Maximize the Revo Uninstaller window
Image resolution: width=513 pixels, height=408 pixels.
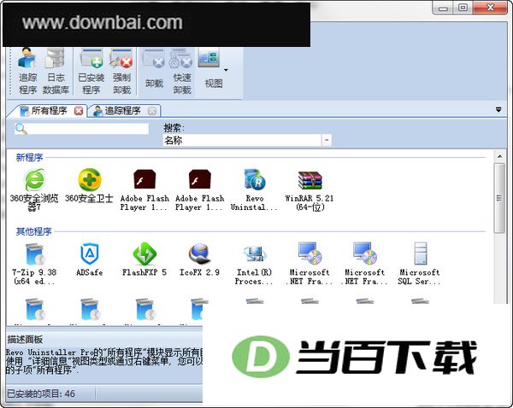(463, 7)
